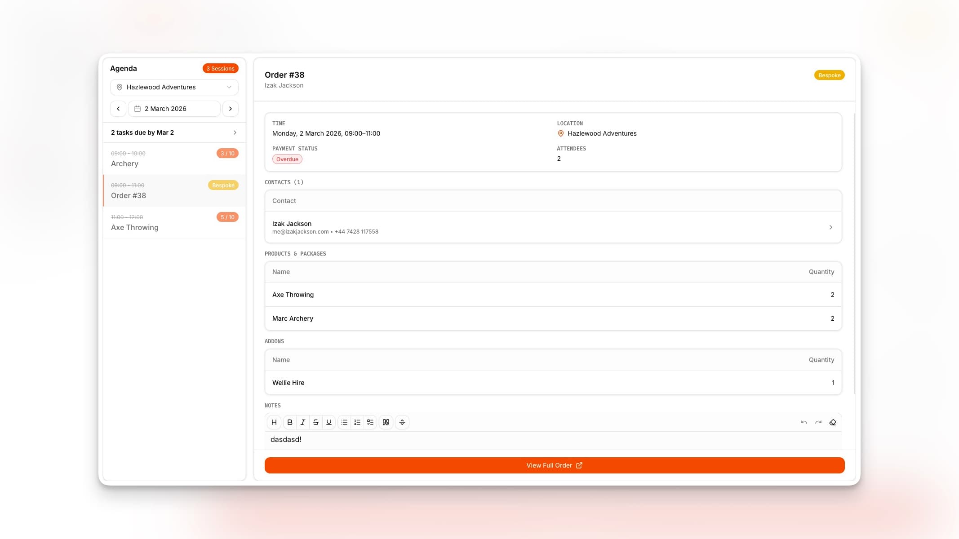Go to the next day in agenda
Screen dimensions: 959x539
(x=231, y=109)
